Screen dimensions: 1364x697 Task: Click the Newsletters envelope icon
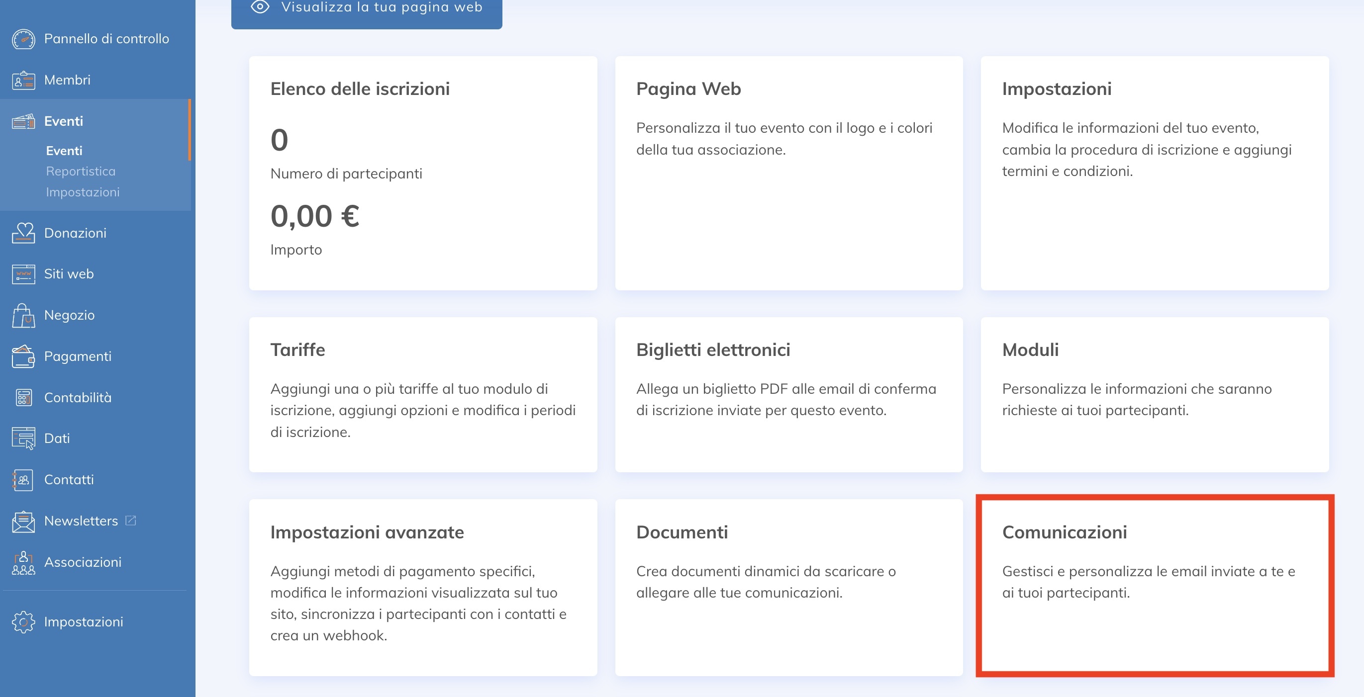click(23, 522)
